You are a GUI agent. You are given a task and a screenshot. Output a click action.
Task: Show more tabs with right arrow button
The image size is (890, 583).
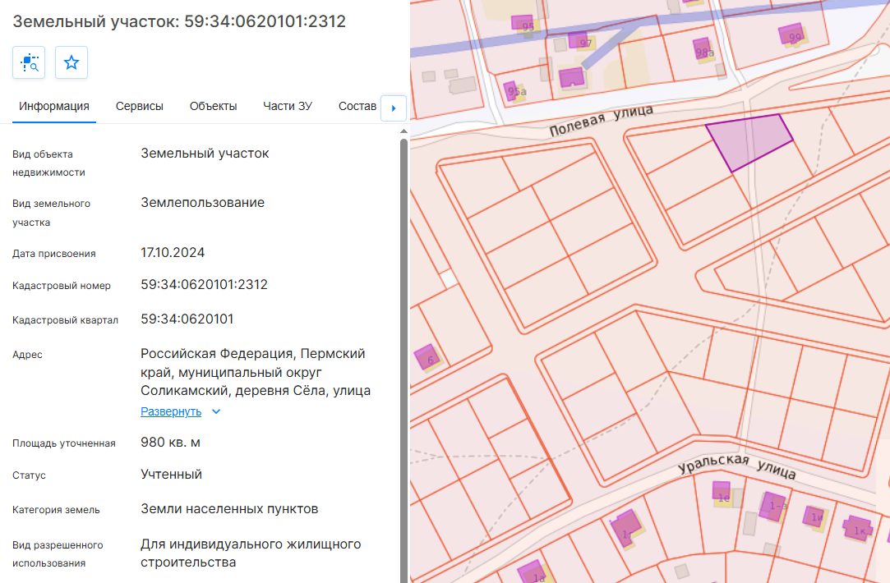394,108
